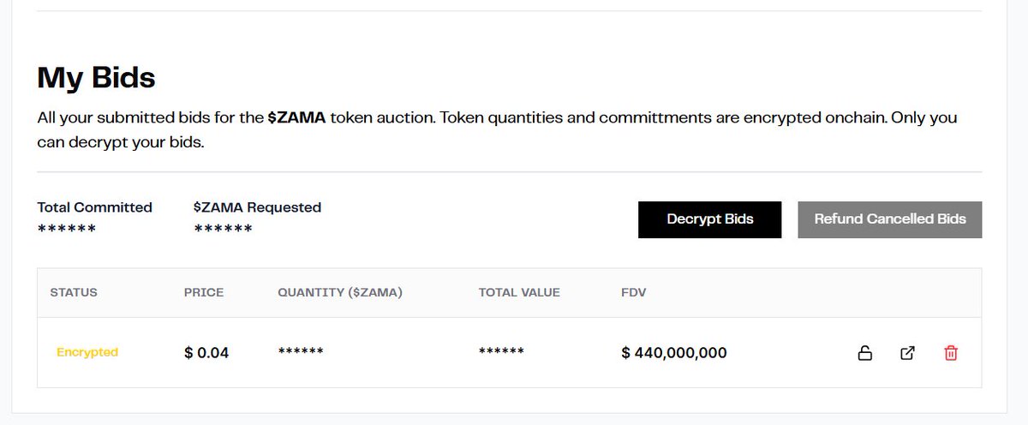Click the masked quantity in the bid row
The height and width of the screenshot is (425, 1028).
pos(301,352)
